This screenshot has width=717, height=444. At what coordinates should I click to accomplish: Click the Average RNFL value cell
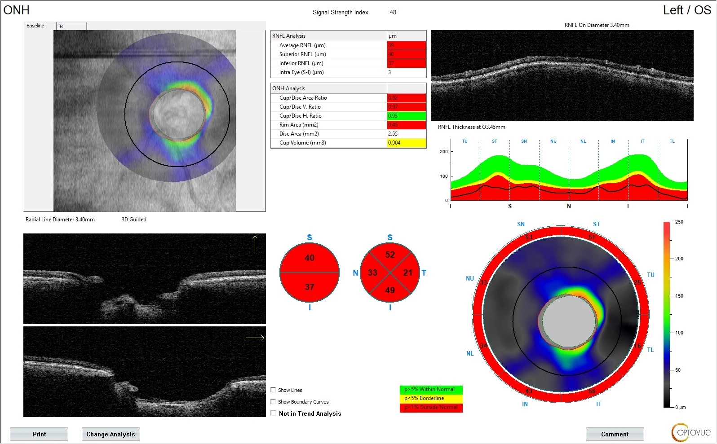[406, 45]
